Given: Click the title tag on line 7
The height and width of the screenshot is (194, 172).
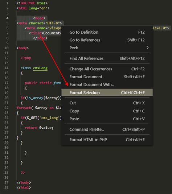Looking at the screenshot, I should point(36,33).
